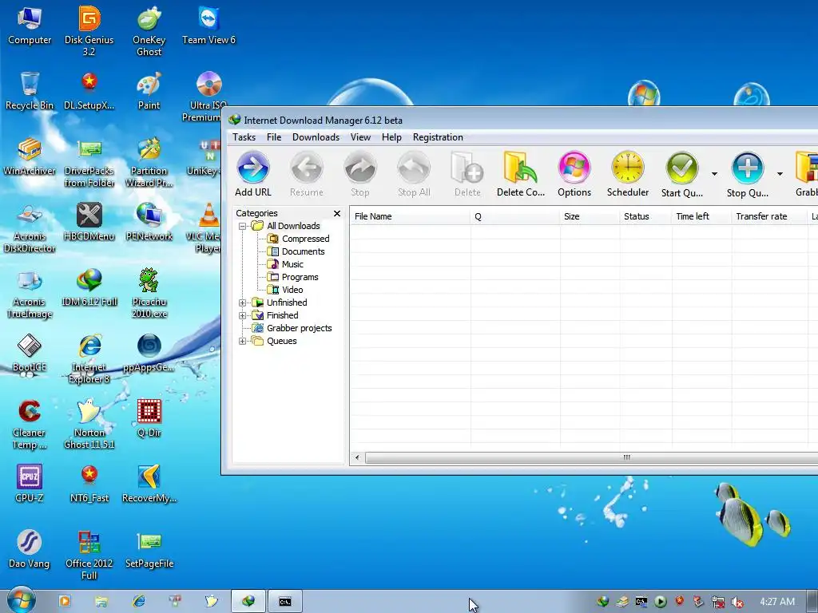Select the Norton Ghost 11.5.1 desktop icon
Image resolution: width=818 pixels, height=613 pixels.
pyautogui.click(x=89, y=425)
